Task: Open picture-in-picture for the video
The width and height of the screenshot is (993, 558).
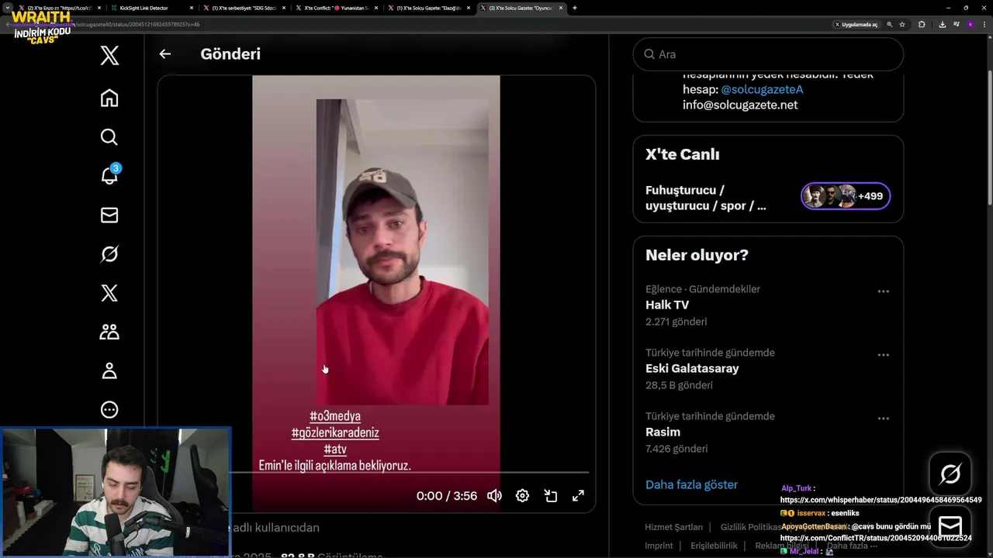Action: (551, 496)
